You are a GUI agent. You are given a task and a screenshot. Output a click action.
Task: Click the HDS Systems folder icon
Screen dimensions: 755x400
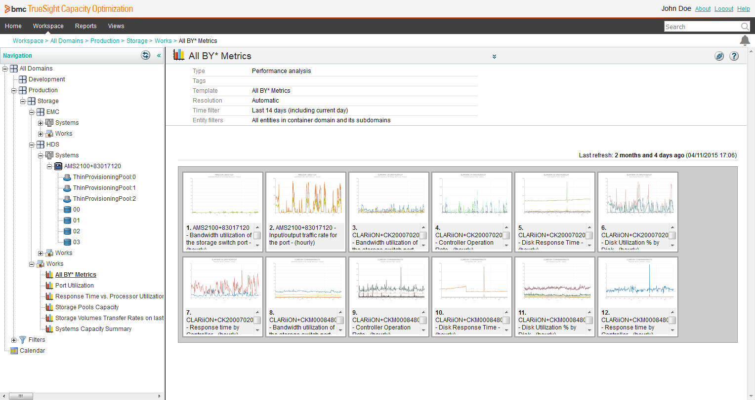pos(49,155)
